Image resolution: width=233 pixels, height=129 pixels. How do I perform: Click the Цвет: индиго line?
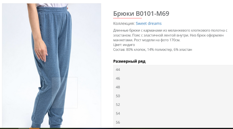pos(124,45)
